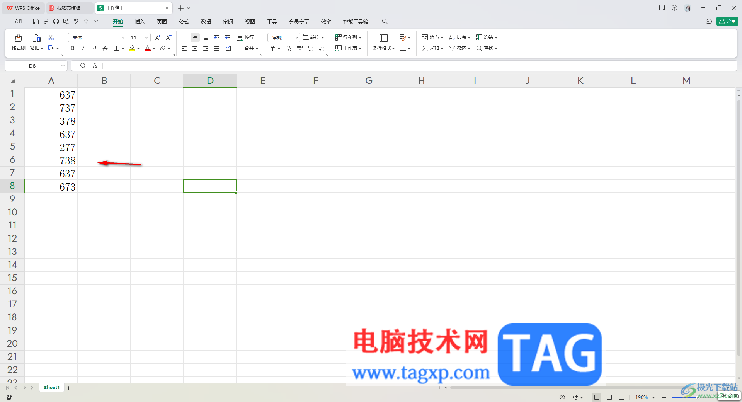Viewport: 742px width, 402px height.
Task: Click the Convert (转换) button
Action: click(313, 37)
